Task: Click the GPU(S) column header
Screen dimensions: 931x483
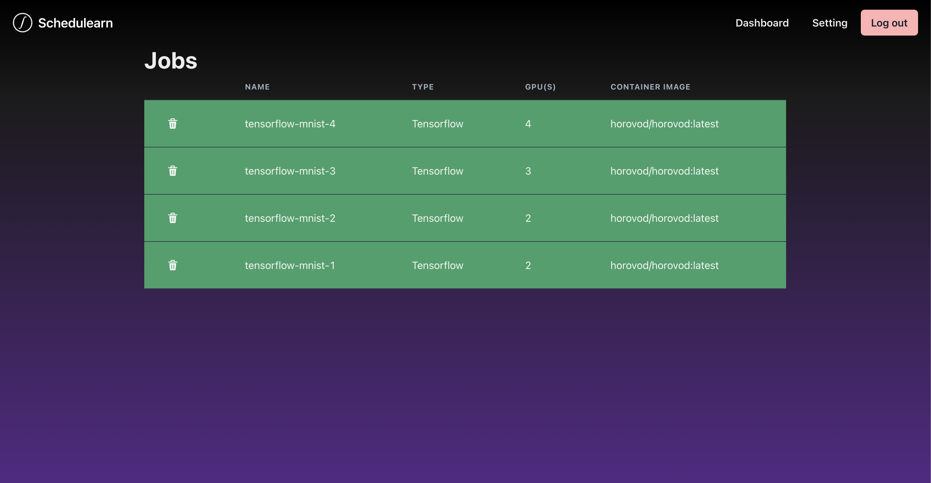Action: [540, 87]
